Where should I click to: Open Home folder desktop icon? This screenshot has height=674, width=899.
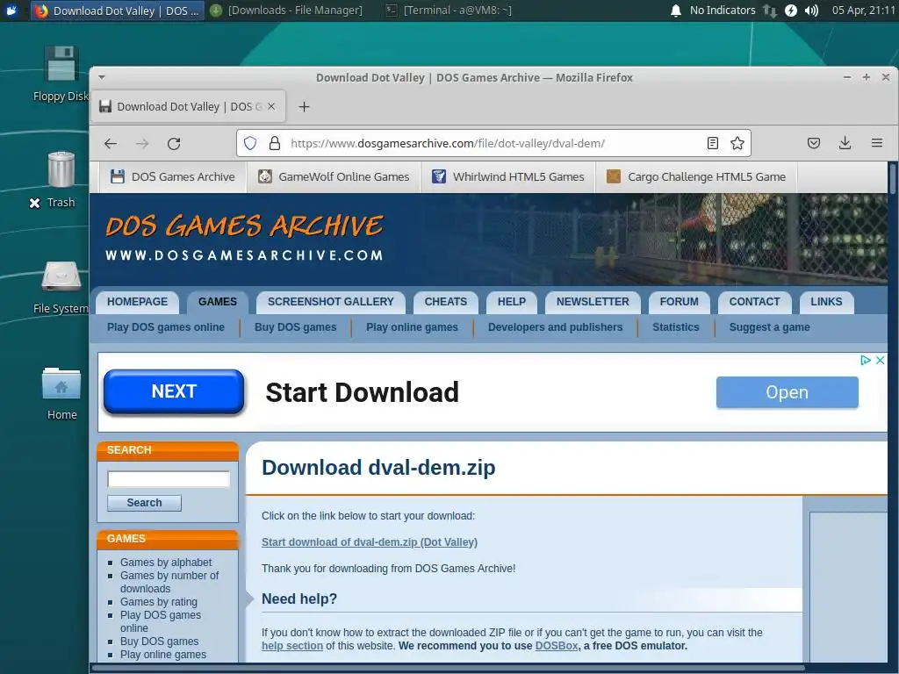pyautogui.click(x=61, y=393)
